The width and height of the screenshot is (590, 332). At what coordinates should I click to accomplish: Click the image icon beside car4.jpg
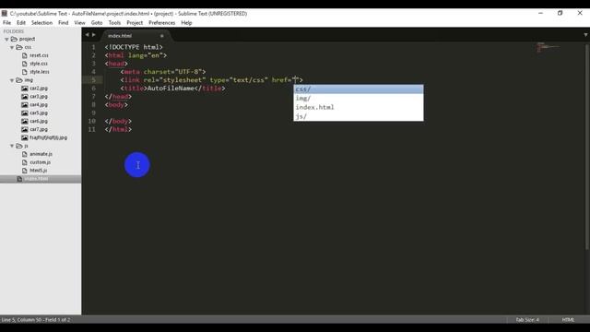[25, 105]
